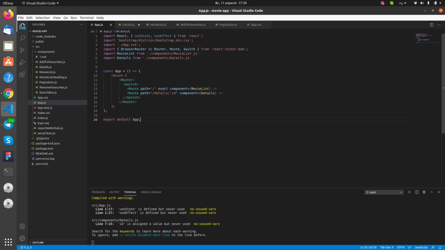Toggle the errors and warnings status indicator

pyautogui.click(x=26, y=247)
